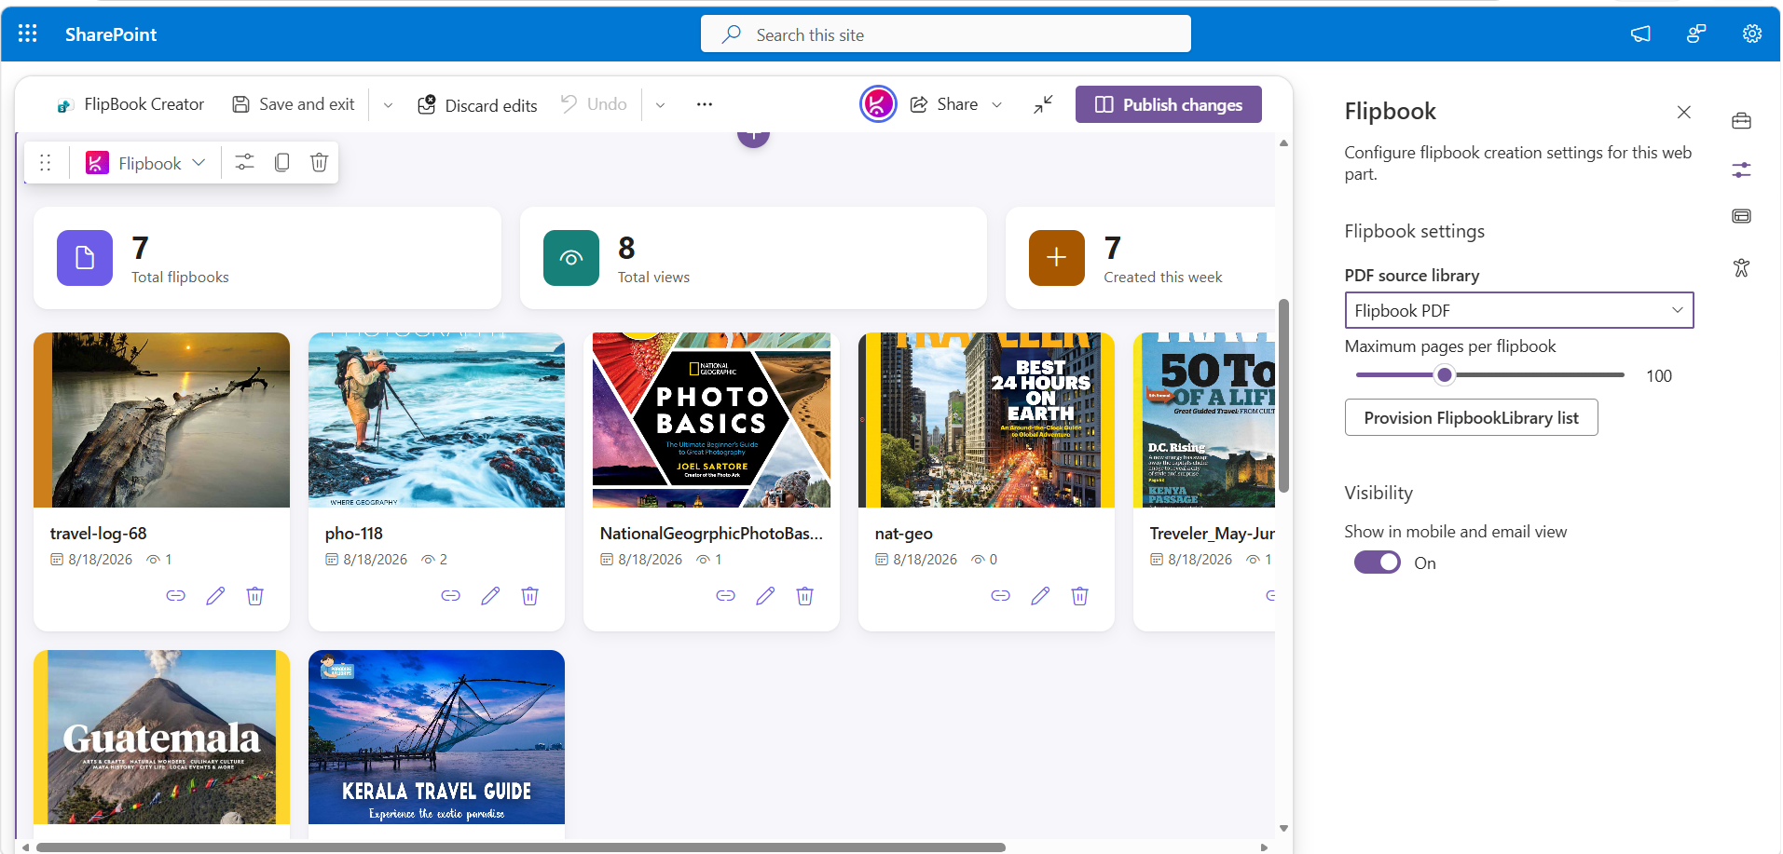Viewport: 1783px width, 854px height.
Task: Click the megaphone announcements icon in header
Action: [1640, 34]
